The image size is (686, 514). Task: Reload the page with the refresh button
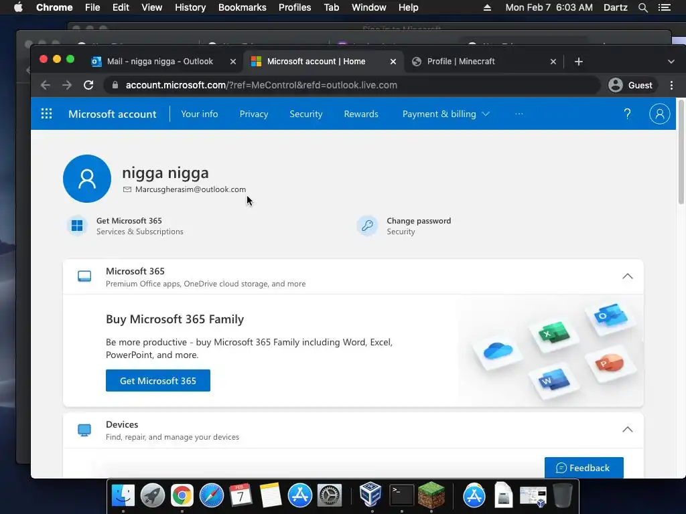88,85
